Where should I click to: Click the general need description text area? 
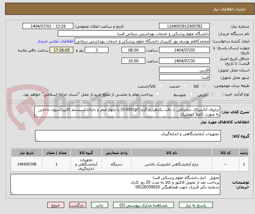coord(127,112)
